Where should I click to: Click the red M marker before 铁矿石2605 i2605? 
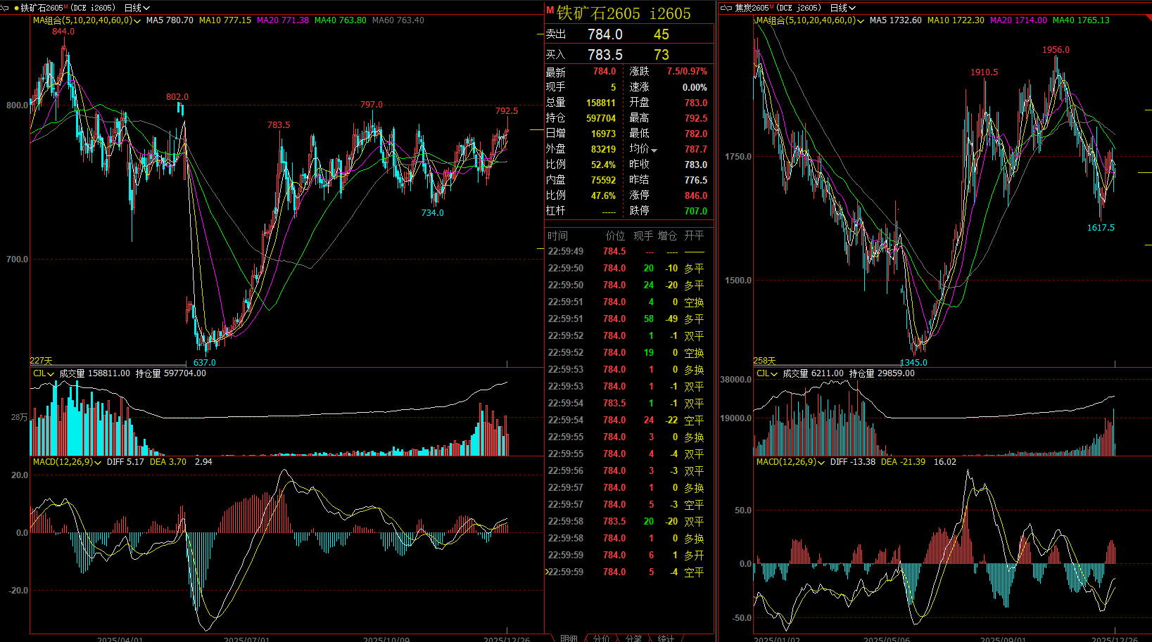[x=550, y=11]
